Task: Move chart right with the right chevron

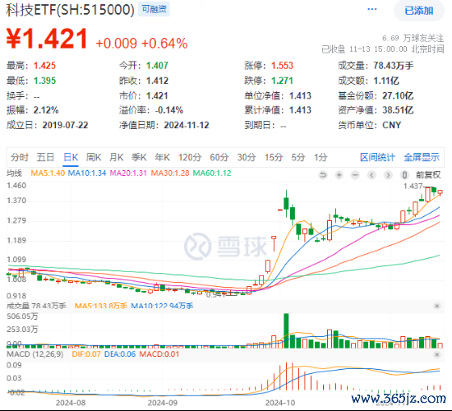Action: (x=388, y=175)
